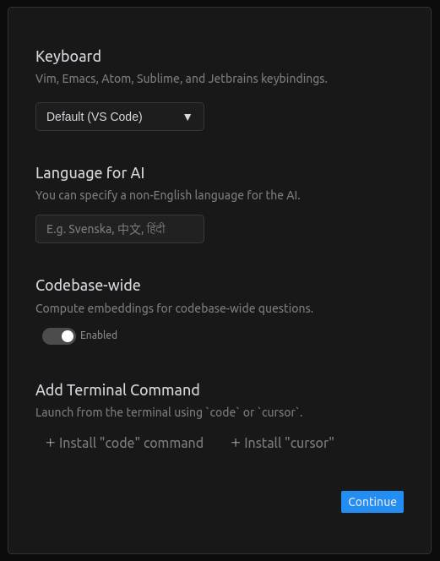Viewport: 440px width, 561px height.
Task: Install the "cursor" terminal command
Action: 283,443
